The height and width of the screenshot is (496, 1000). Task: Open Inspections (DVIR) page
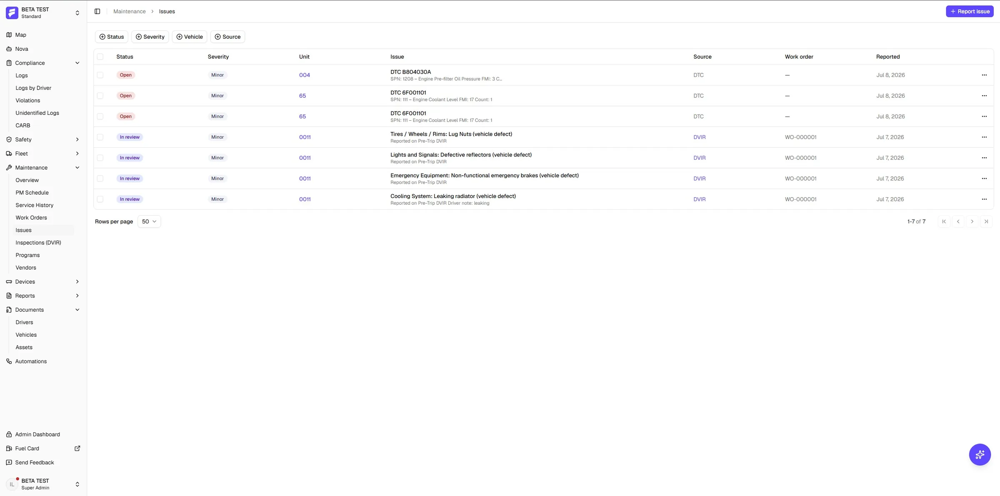(x=38, y=243)
